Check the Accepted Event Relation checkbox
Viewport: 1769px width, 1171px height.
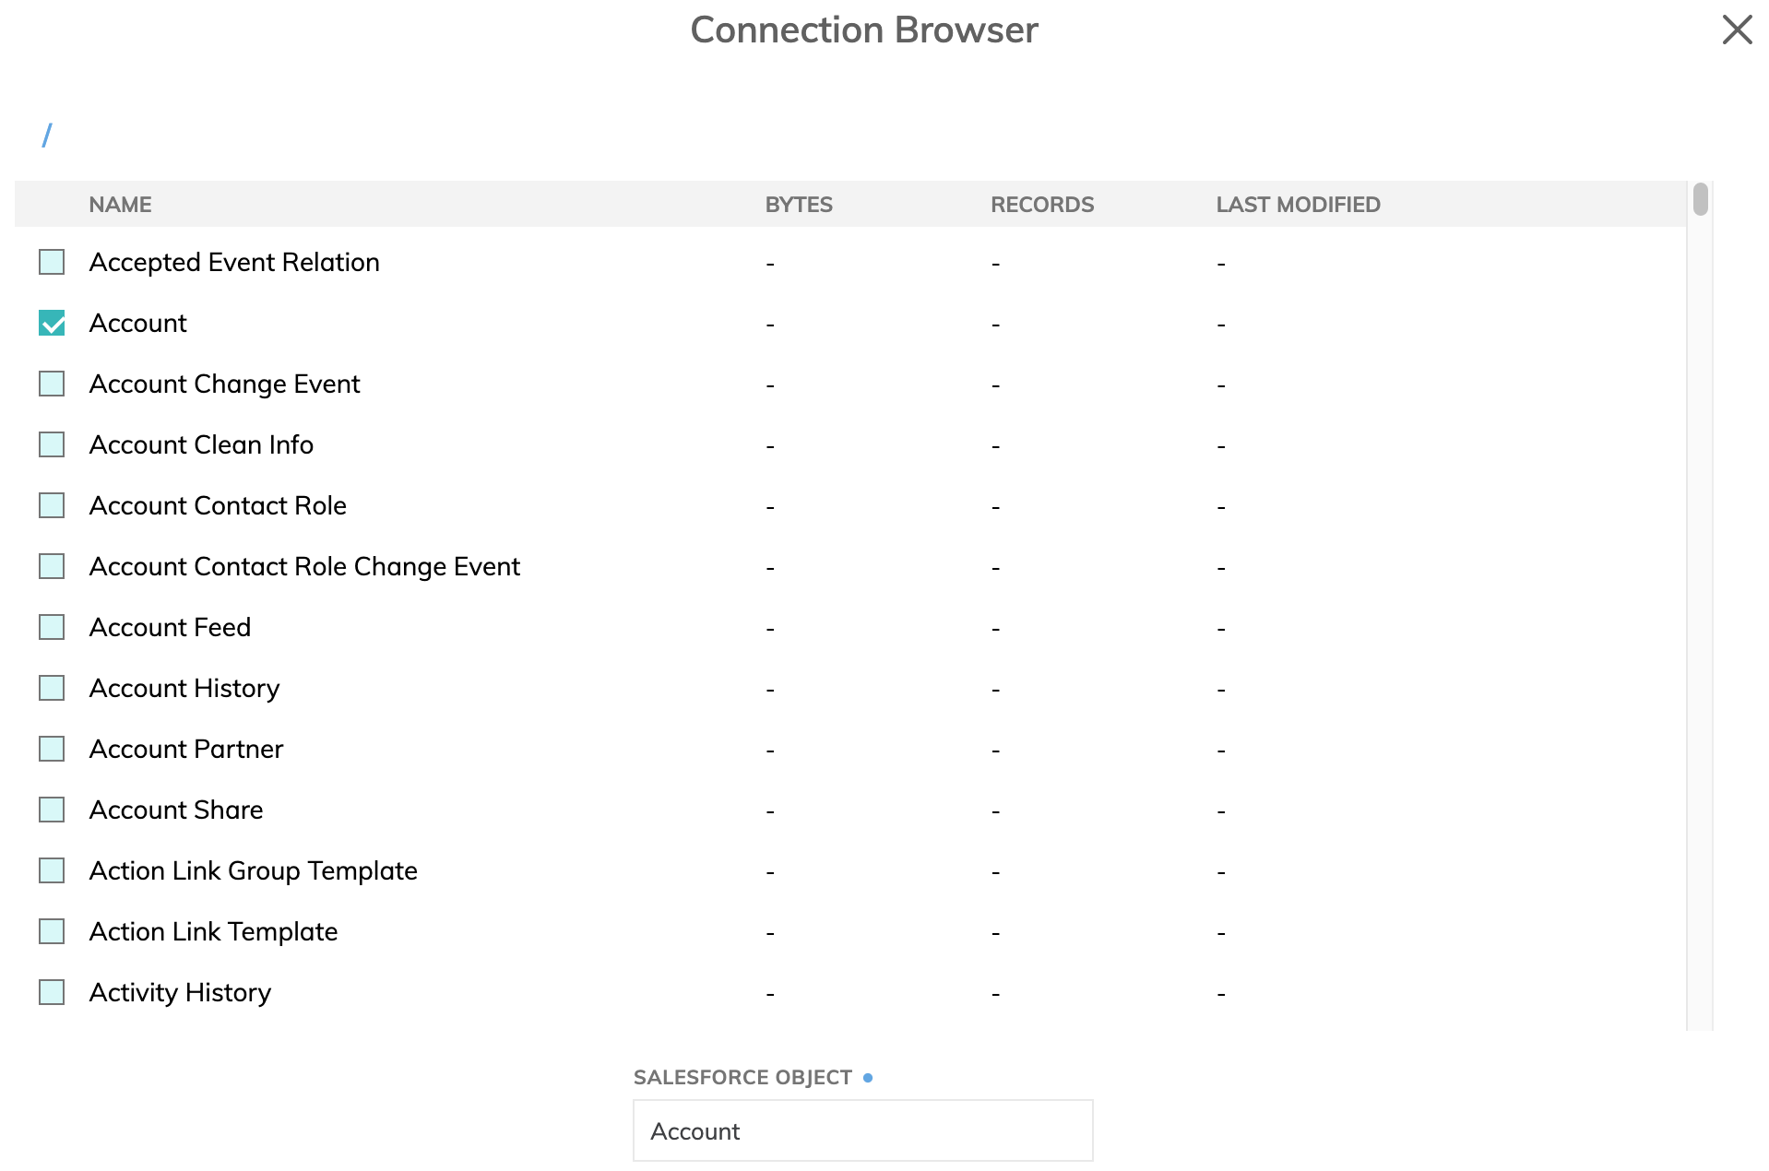point(52,262)
